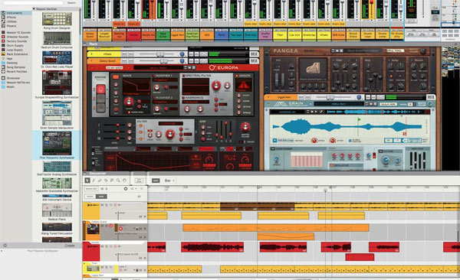
Task: Click the Search button in browser
Action: (x=71, y=2)
